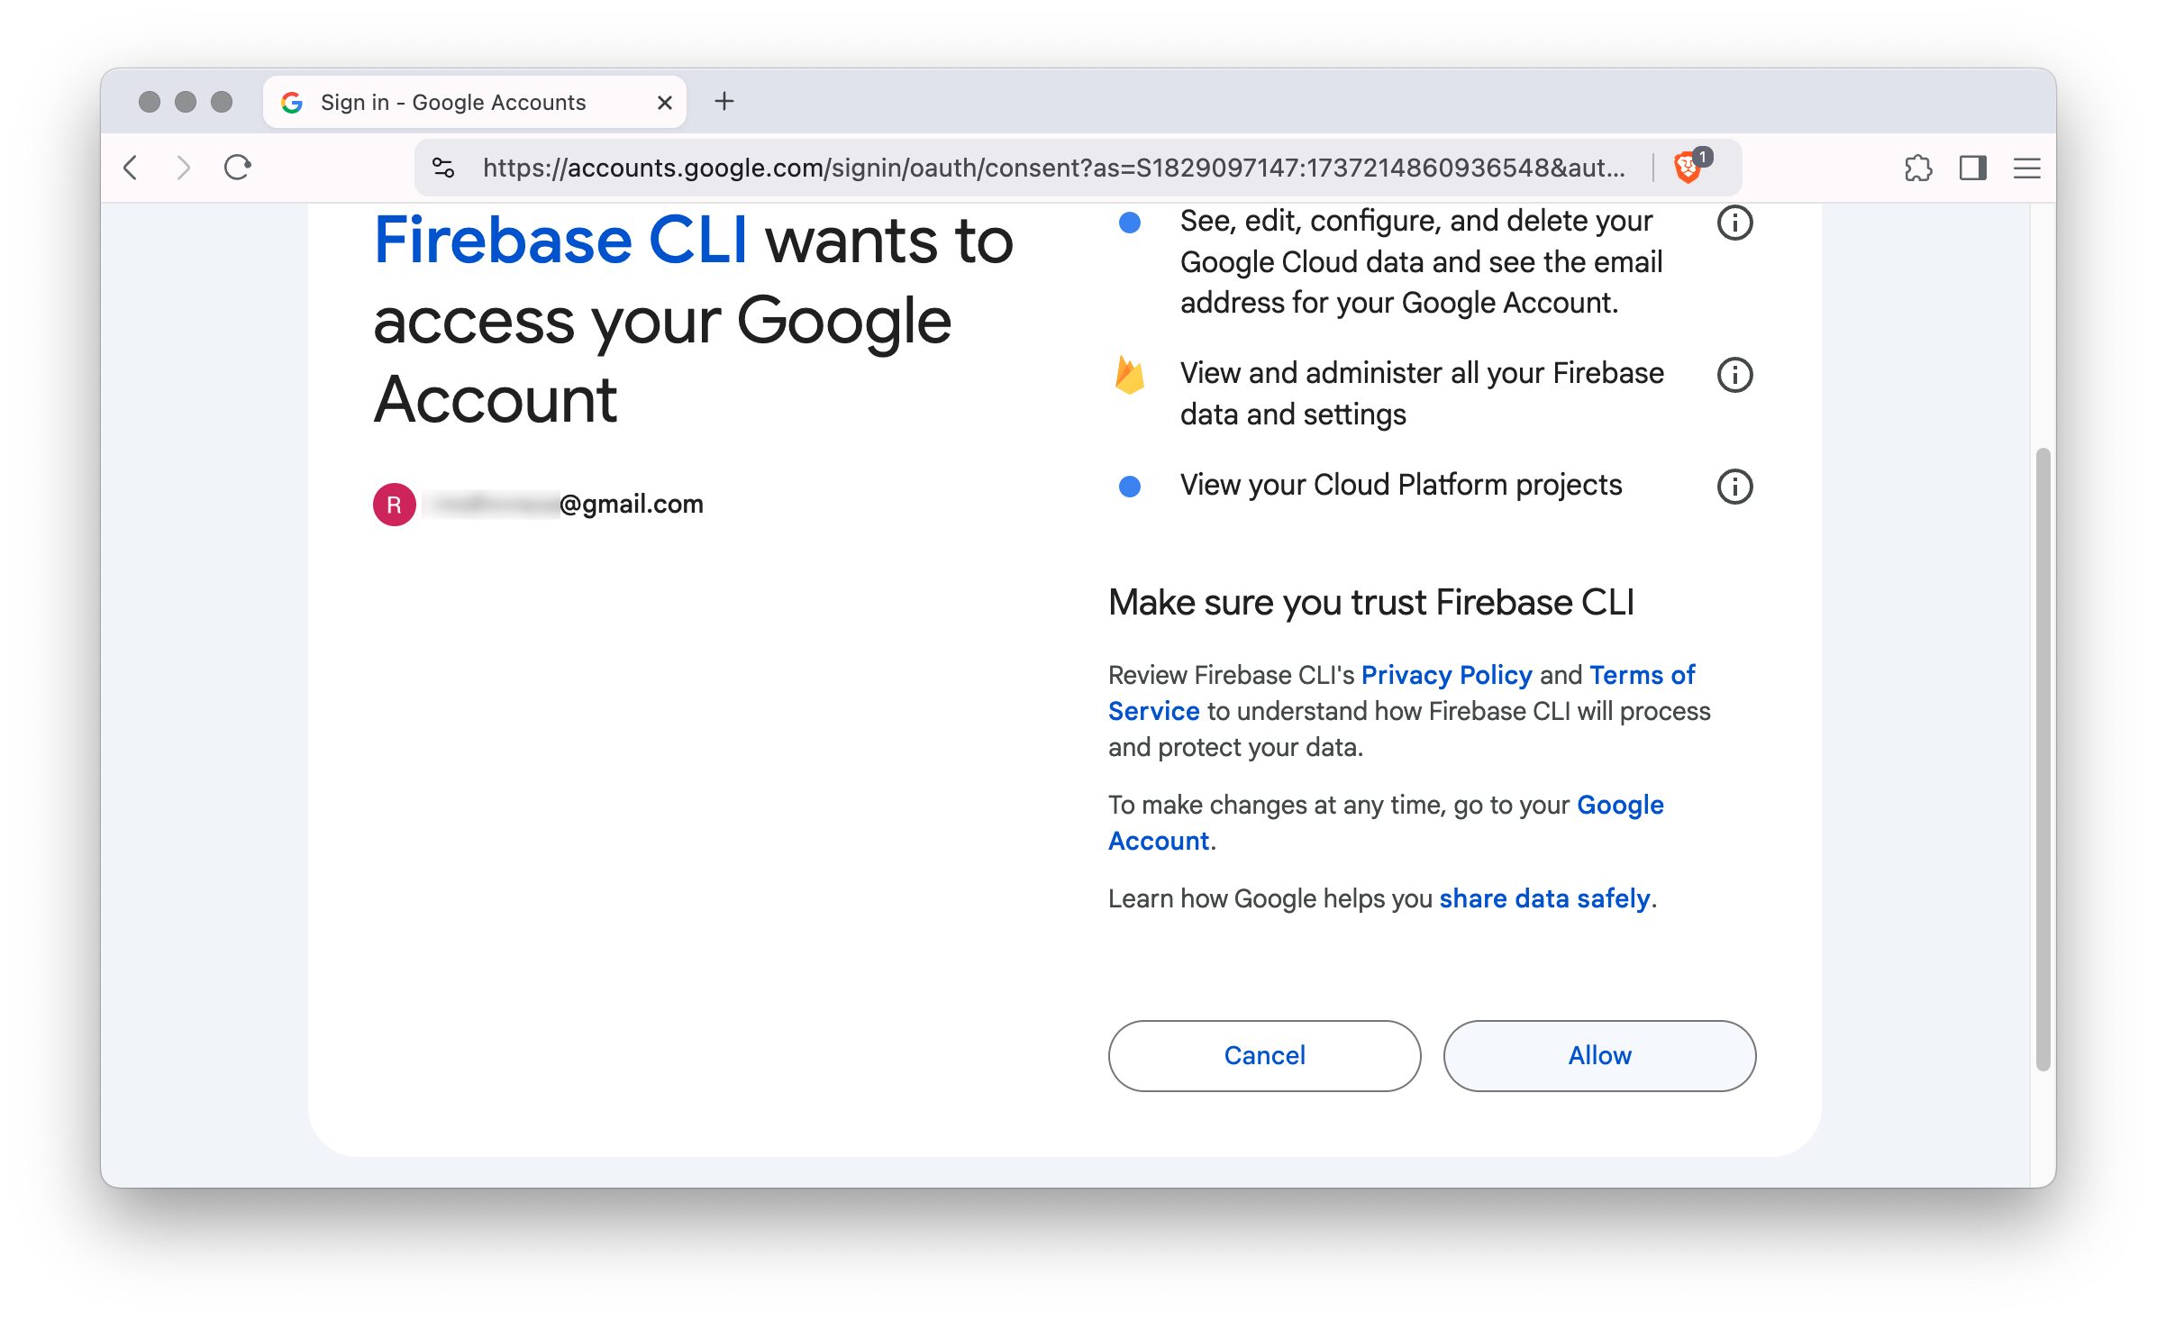
Task: Click the browser extensions puzzle icon
Action: point(1918,168)
